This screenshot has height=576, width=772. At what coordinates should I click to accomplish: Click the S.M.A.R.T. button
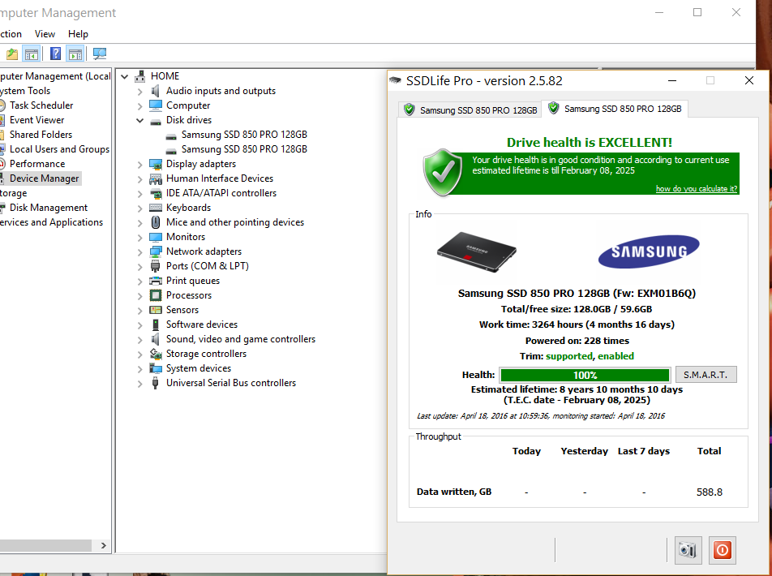706,375
